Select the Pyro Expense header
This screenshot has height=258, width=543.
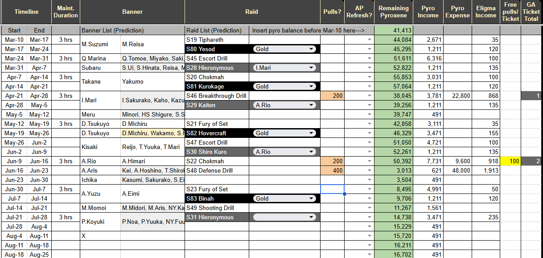pos(458,12)
